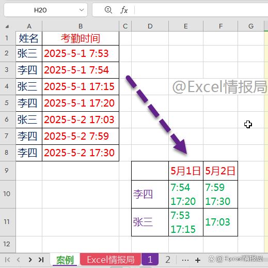Jump to last sheet with navigation arrow
This screenshot has width=268, height=268.
41,260
